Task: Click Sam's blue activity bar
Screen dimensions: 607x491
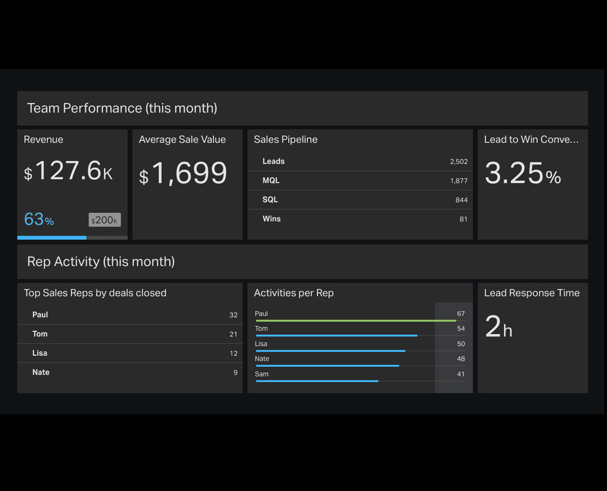Action: point(317,381)
